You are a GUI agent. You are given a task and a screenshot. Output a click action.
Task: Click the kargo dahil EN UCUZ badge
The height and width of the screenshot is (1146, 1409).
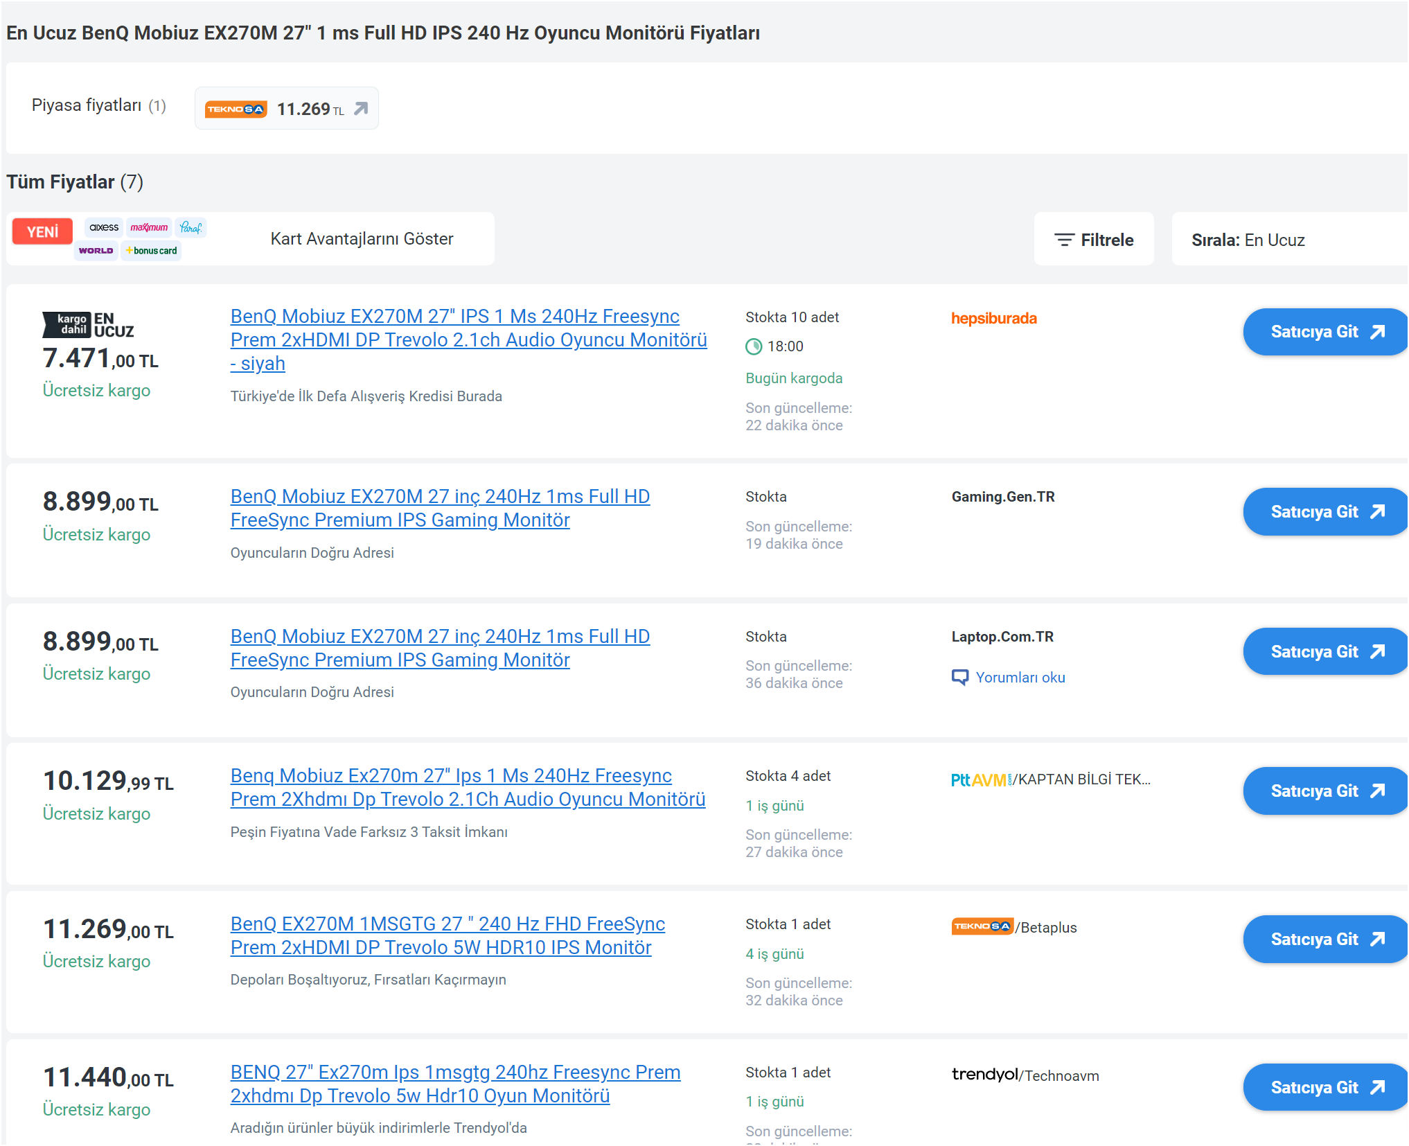coord(88,324)
